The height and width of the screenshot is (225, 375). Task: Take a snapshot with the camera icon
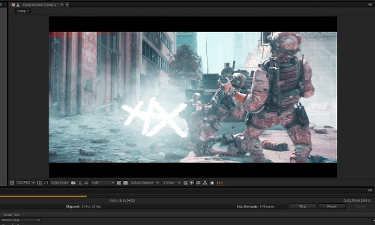tap(73, 183)
